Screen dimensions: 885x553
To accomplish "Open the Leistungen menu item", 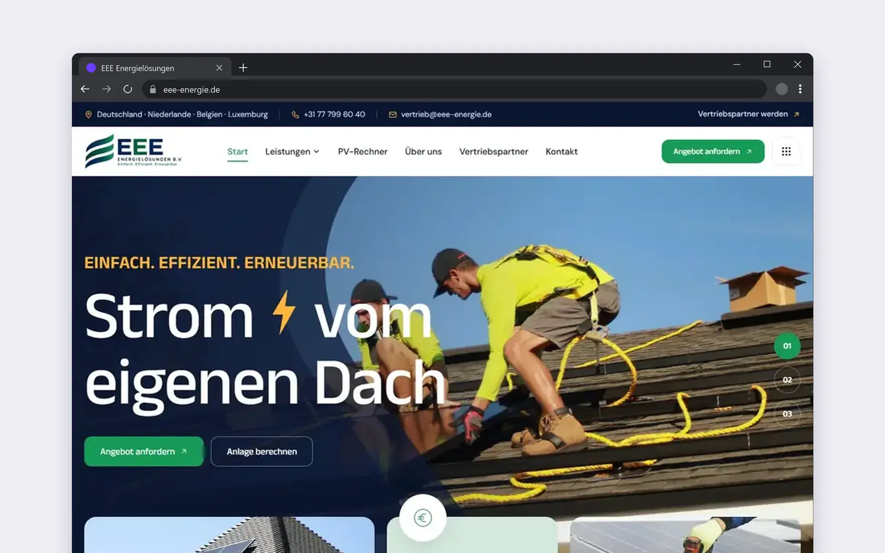I will [288, 152].
